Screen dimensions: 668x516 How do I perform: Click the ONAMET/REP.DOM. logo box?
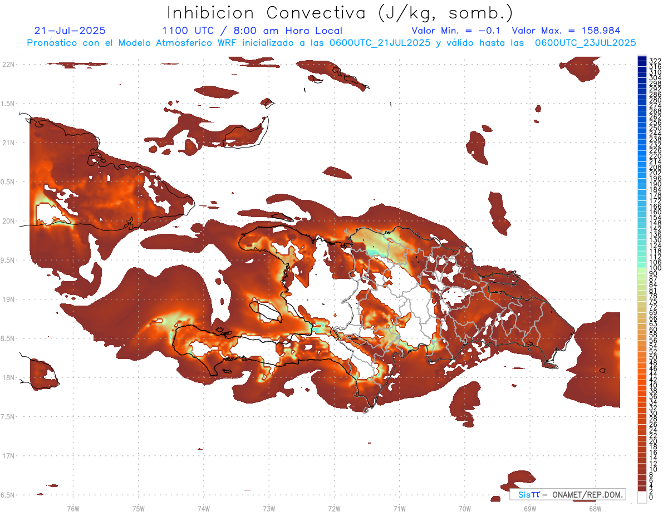567,494
